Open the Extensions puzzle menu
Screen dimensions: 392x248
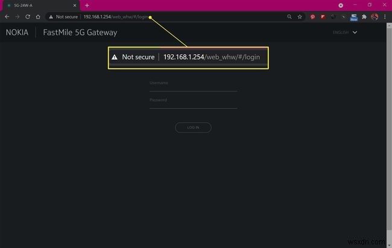tap(364, 17)
